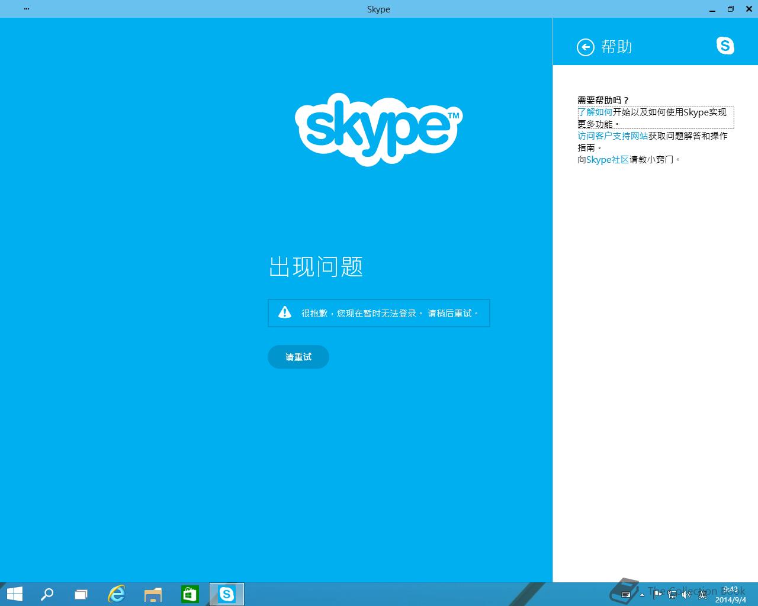
Task: Click the 需要帮助吗？ heading
Action: coord(603,100)
